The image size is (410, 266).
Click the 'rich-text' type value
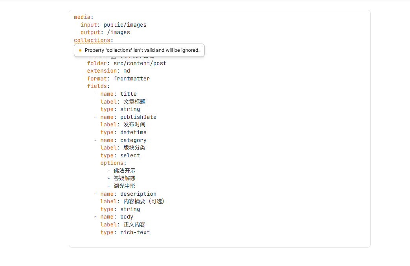point(135,232)
